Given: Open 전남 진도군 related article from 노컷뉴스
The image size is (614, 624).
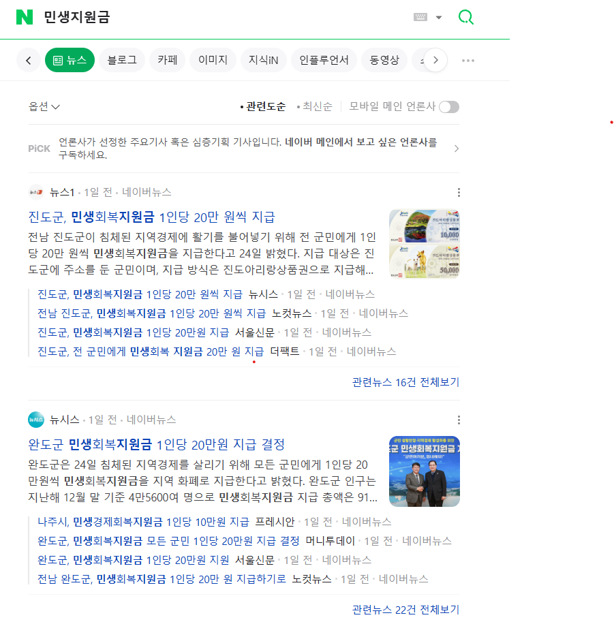Looking at the screenshot, I should coord(151,313).
